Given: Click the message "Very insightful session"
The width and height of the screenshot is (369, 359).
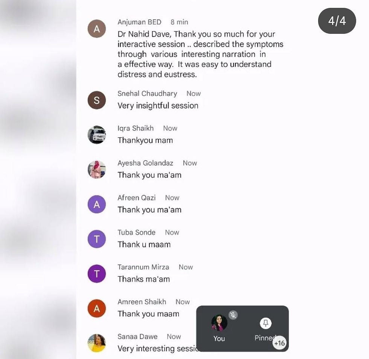Looking at the screenshot, I should click(x=158, y=106).
